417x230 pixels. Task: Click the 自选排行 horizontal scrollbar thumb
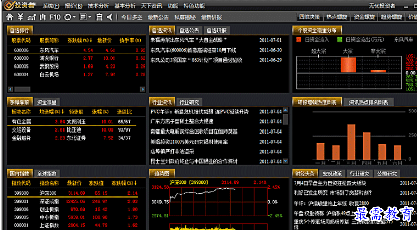[22, 89]
